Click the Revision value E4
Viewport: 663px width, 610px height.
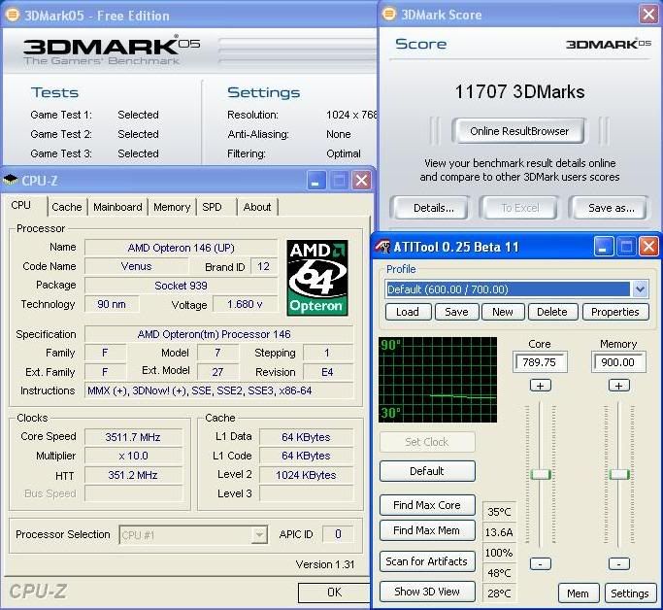(328, 372)
